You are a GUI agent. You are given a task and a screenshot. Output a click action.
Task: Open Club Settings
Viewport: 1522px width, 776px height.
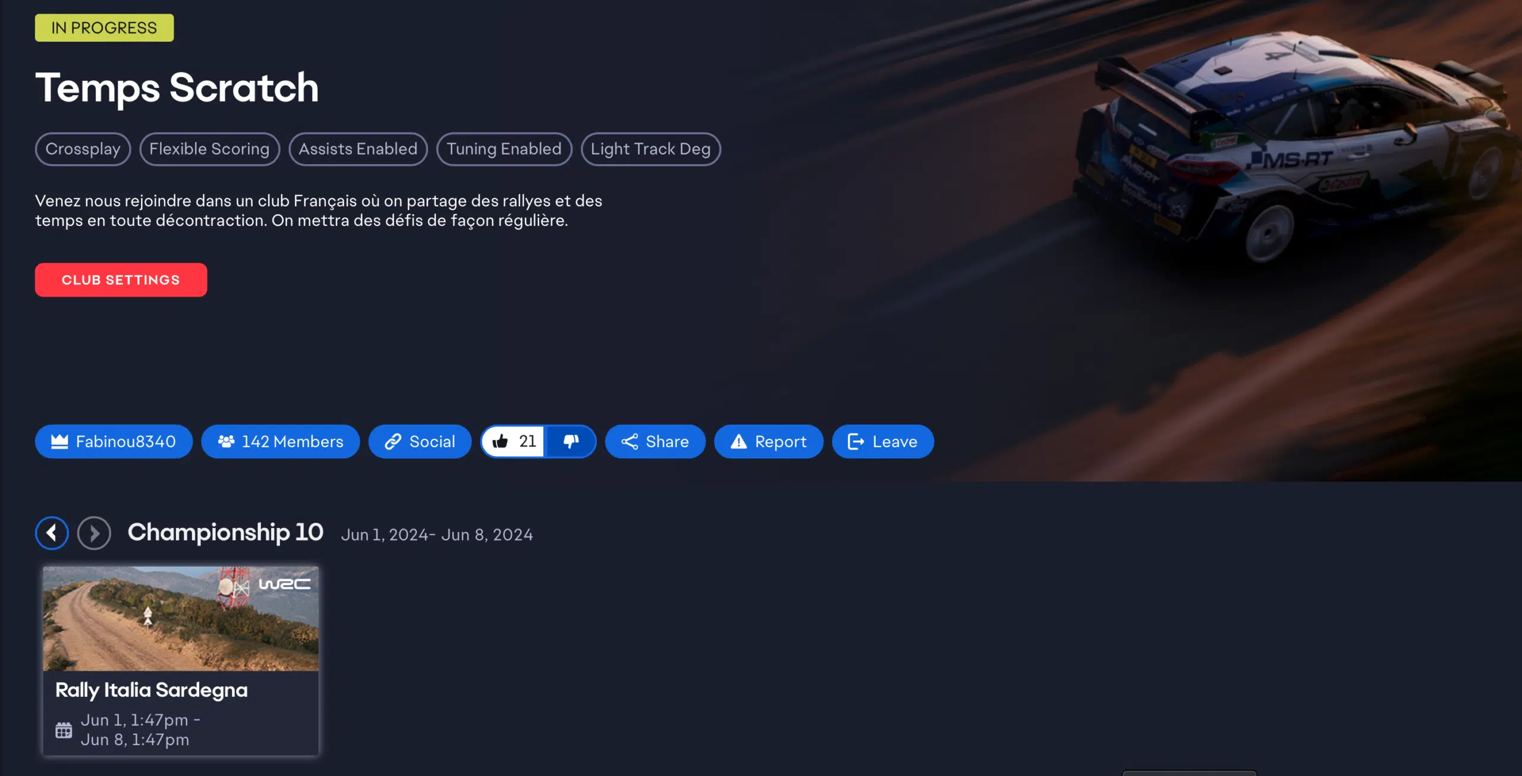(x=121, y=279)
